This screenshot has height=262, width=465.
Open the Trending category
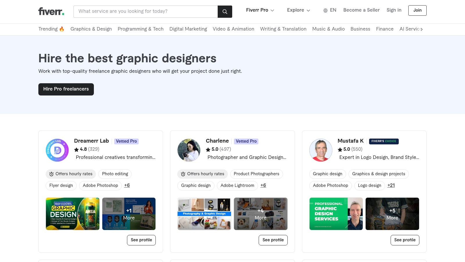[51, 29]
